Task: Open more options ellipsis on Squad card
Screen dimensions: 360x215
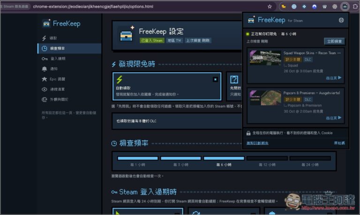Action: click(339, 53)
